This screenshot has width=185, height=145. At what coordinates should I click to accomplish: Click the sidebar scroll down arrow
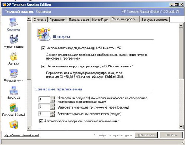pos(29,128)
